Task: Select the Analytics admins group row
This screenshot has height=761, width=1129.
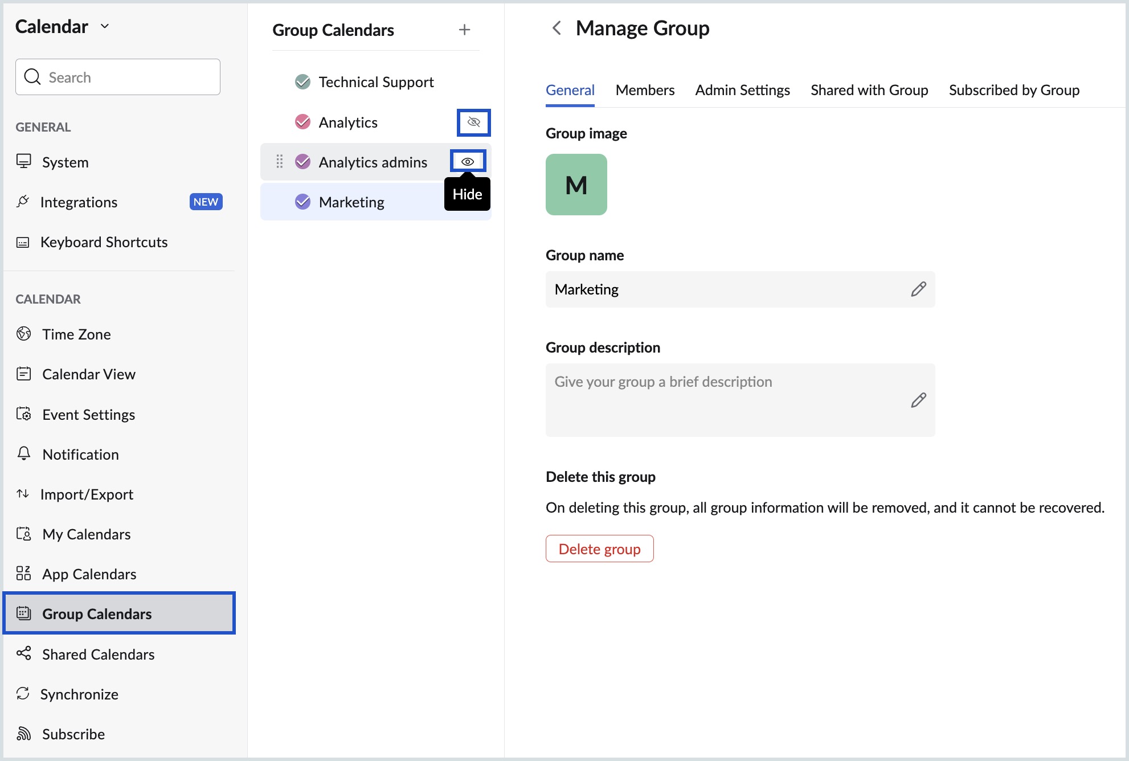Action: pos(376,162)
